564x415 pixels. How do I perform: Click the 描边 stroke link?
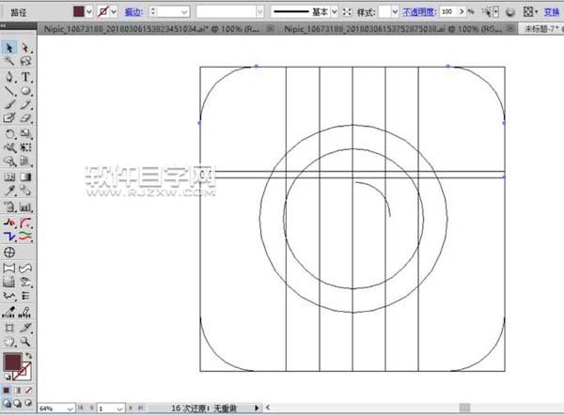pos(134,12)
